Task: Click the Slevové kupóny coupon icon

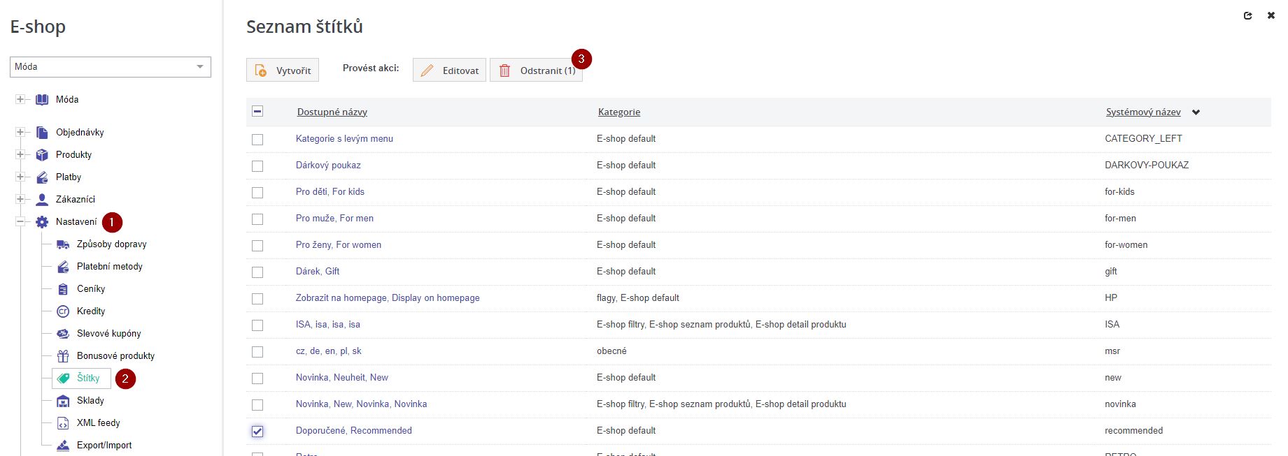Action: tap(63, 334)
